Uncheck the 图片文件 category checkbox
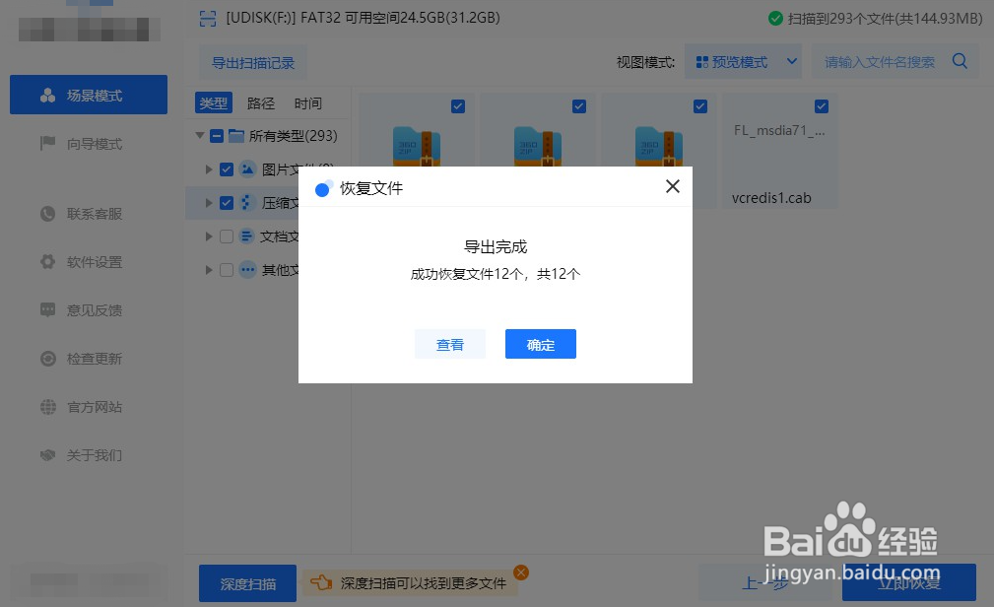This screenshot has width=994, height=607. click(227, 169)
